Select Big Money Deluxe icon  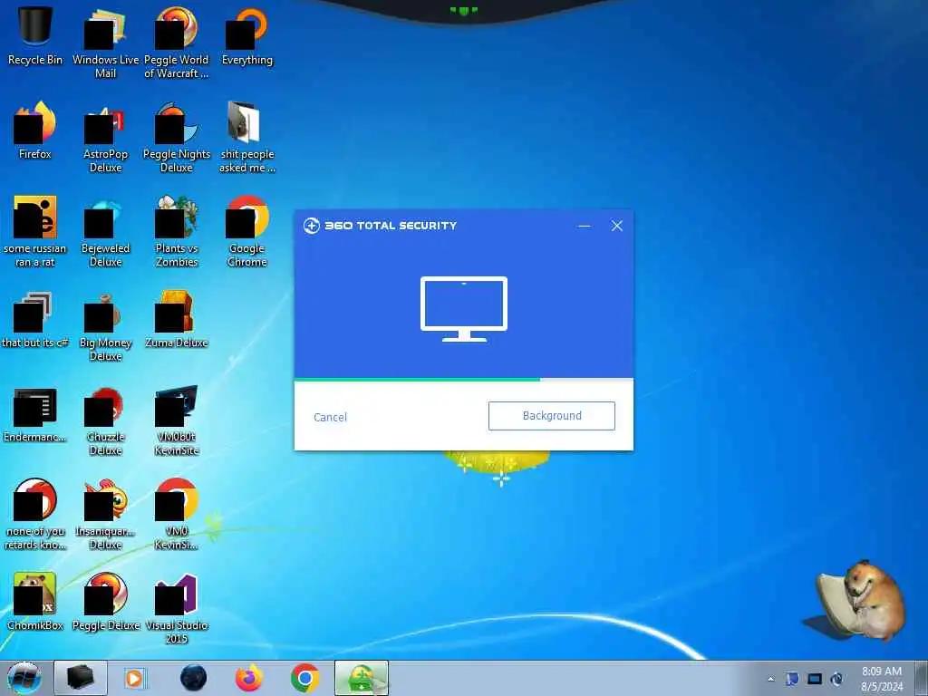point(105,325)
